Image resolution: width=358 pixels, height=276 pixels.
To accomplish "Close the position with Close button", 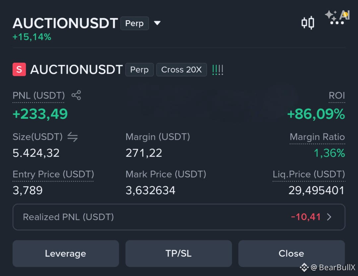I will point(291,253).
